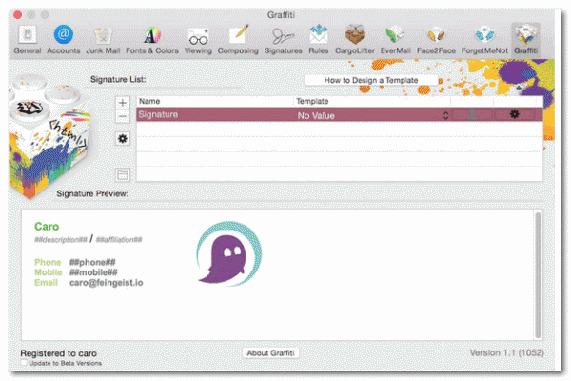571x381 pixels.
Task: Click the ##description## placeholder text
Action: (61, 239)
